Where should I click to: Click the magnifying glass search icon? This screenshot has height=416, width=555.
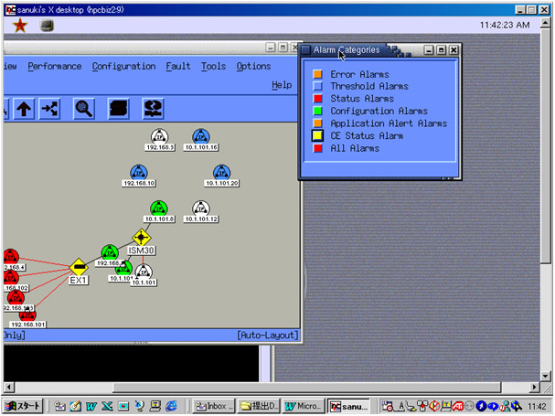click(x=84, y=109)
